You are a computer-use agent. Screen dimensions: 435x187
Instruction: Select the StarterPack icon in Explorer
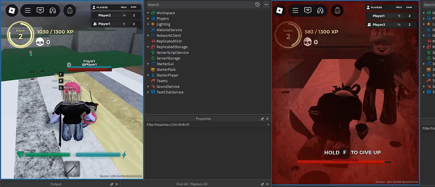click(x=153, y=70)
